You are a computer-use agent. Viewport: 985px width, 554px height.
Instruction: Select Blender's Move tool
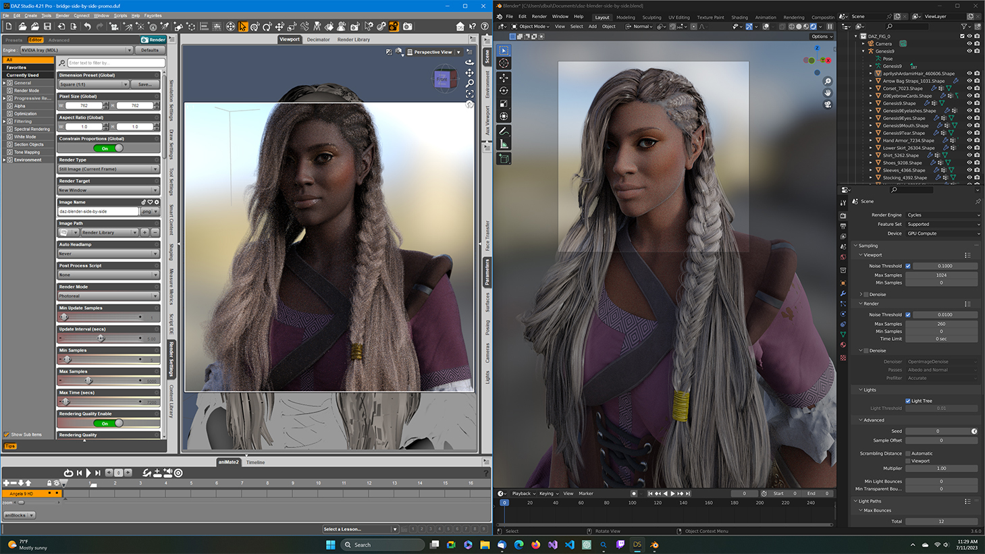click(x=504, y=78)
